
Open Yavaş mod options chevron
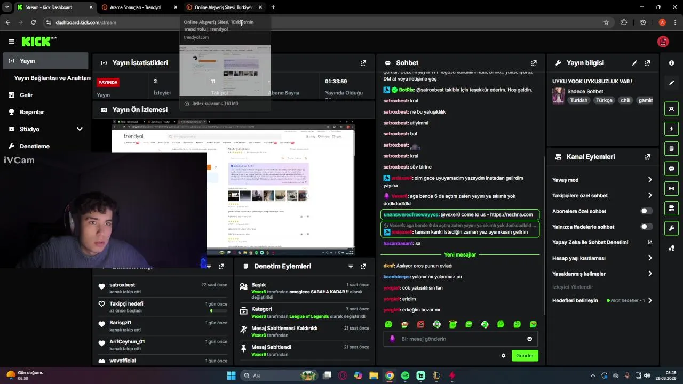pyautogui.click(x=650, y=180)
